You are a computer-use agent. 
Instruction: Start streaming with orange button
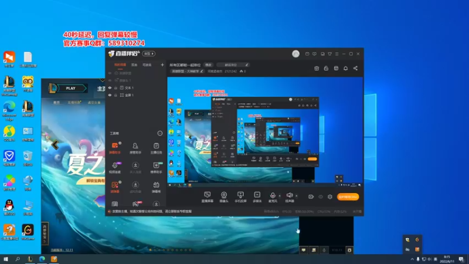tap(348, 197)
